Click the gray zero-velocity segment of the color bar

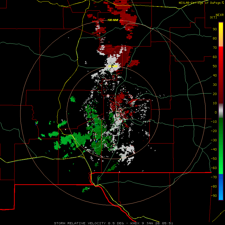click(221, 110)
